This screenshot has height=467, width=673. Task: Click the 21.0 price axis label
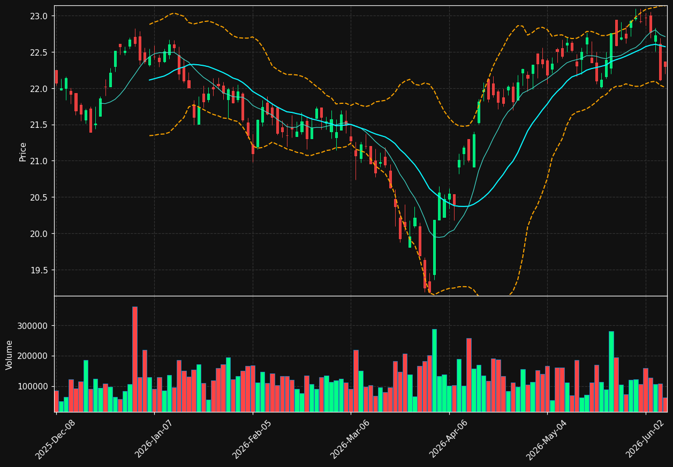coord(40,162)
